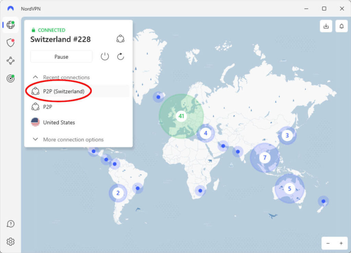
Task: Open the help chat bubble icon
Action: click(x=11, y=223)
